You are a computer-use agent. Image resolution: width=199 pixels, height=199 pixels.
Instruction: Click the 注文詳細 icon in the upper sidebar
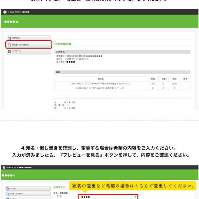click(9, 38)
